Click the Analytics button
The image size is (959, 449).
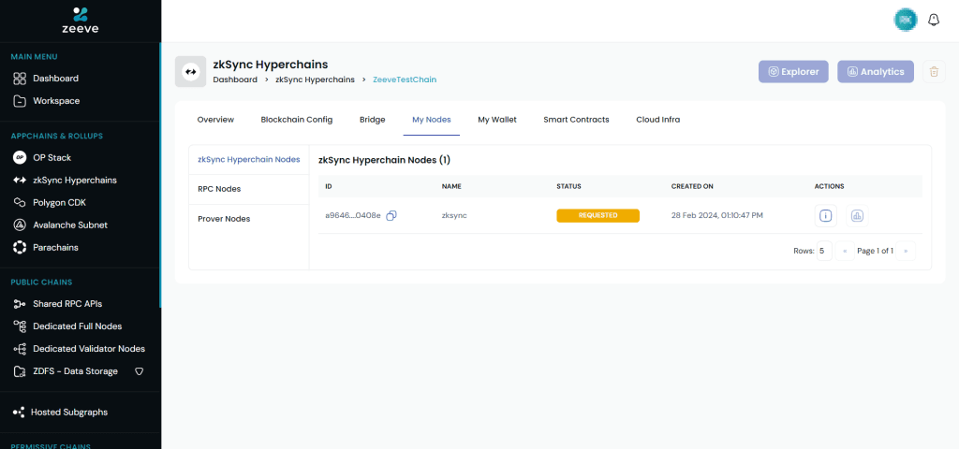click(x=876, y=71)
